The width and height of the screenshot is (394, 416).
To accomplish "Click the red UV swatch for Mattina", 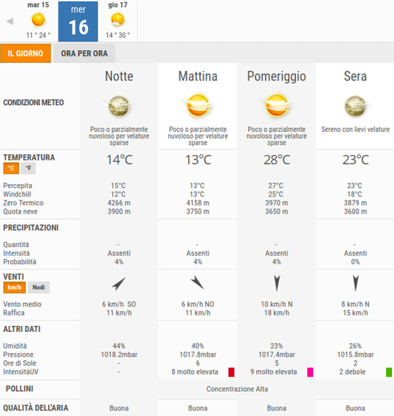I will 231,372.
